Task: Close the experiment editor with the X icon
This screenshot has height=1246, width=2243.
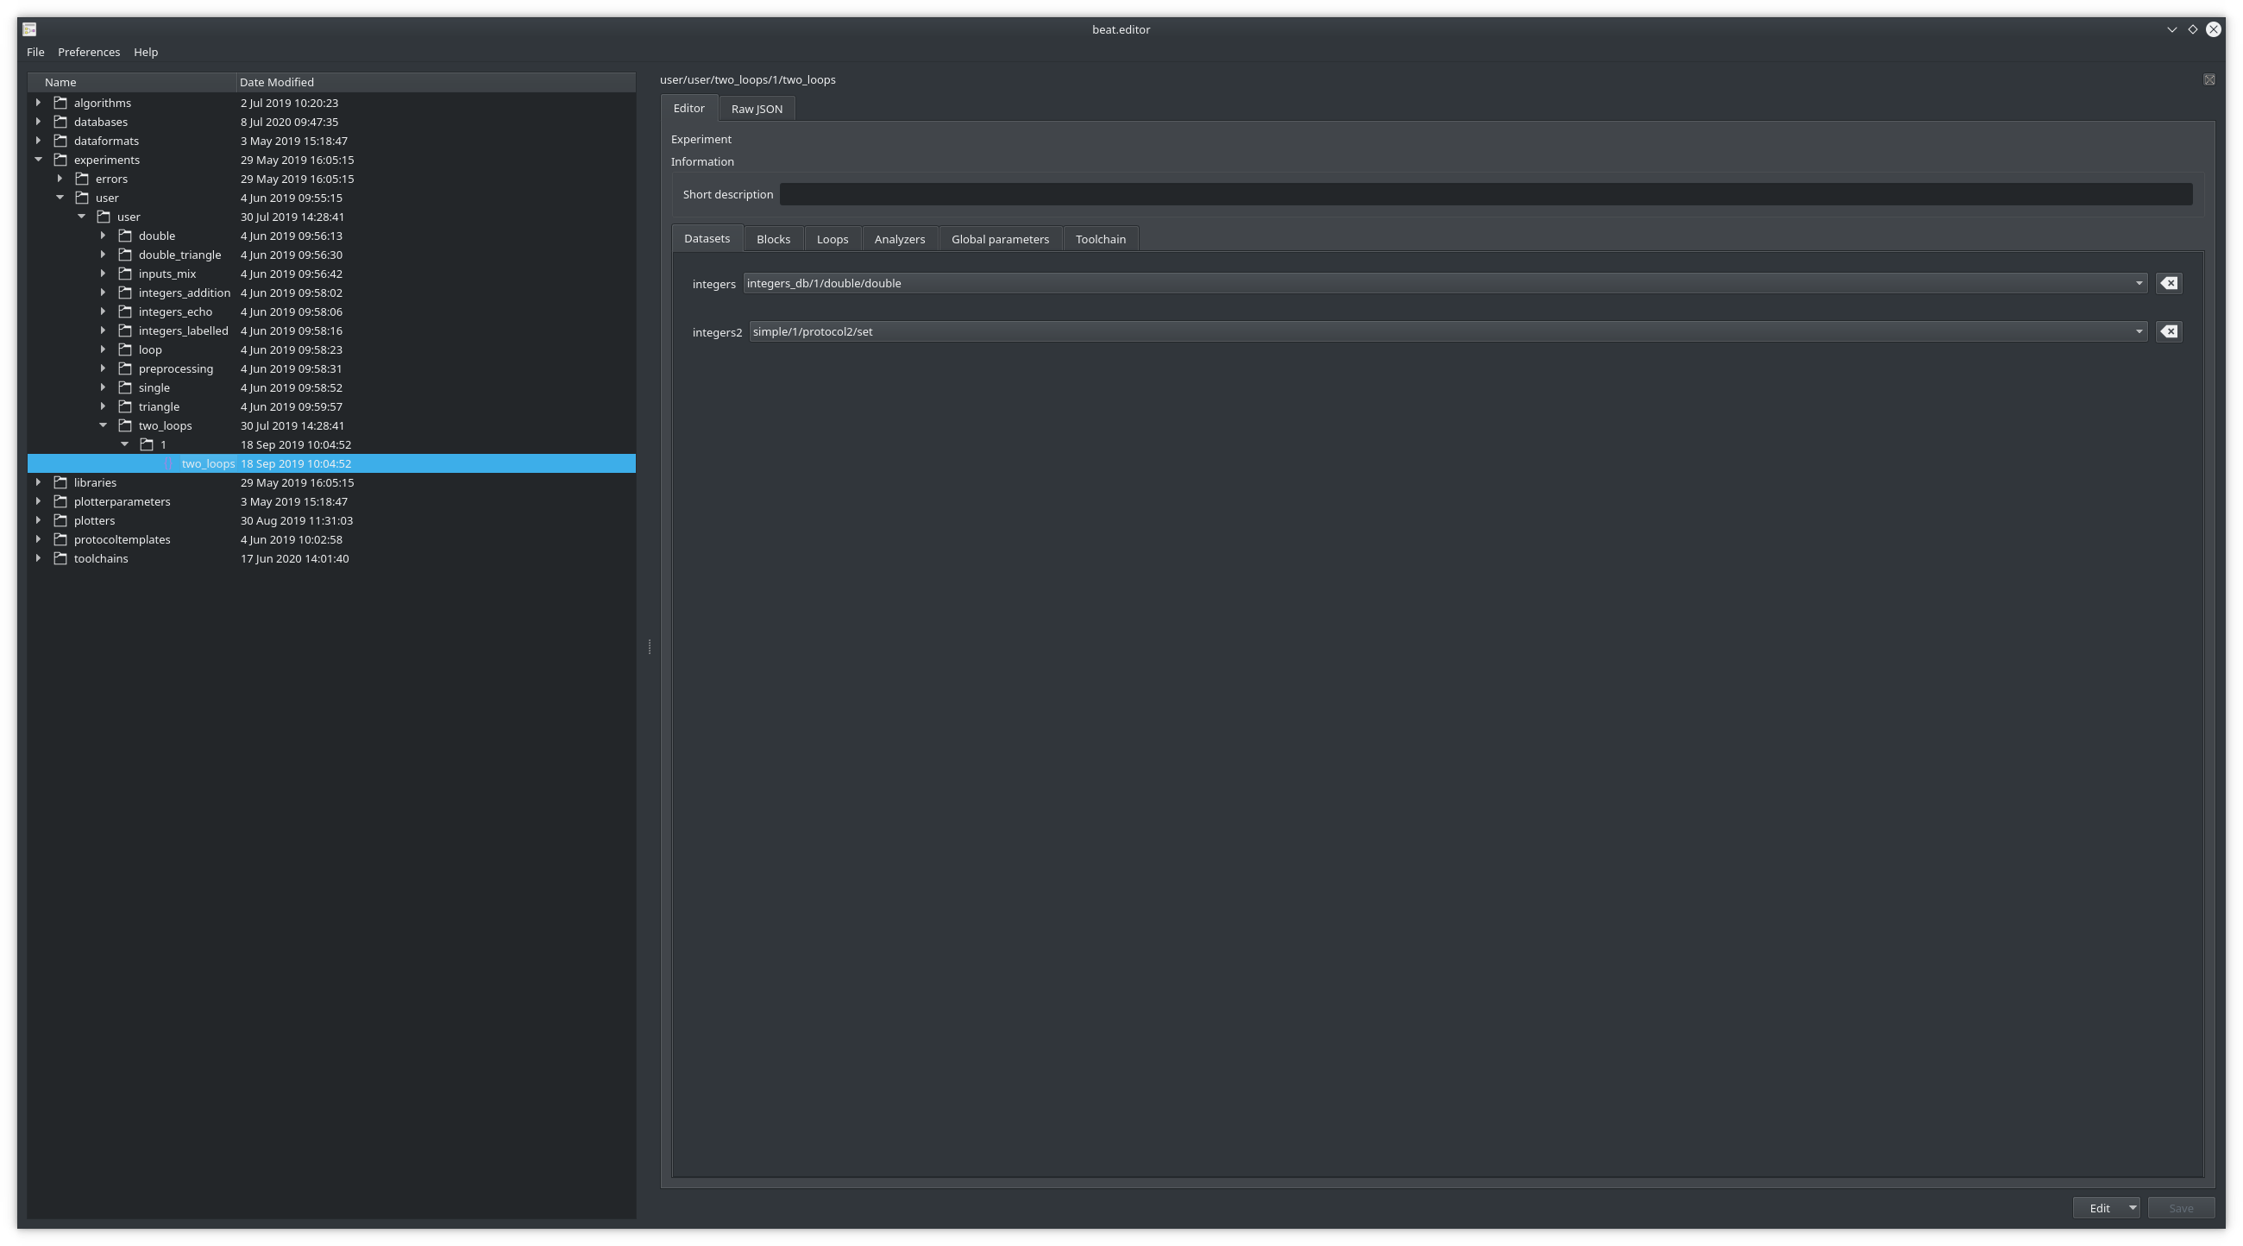Action: (x=2209, y=79)
